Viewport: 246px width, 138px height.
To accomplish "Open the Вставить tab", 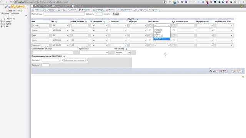I will click(x=85, y=10).
